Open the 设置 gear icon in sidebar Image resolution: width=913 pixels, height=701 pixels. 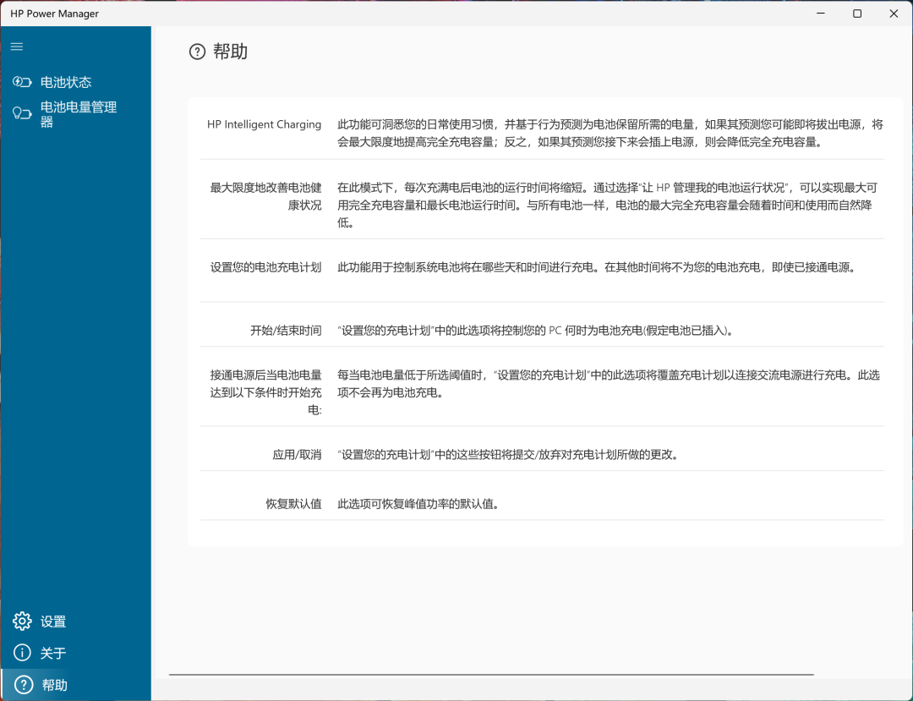[x=22, y=622]
